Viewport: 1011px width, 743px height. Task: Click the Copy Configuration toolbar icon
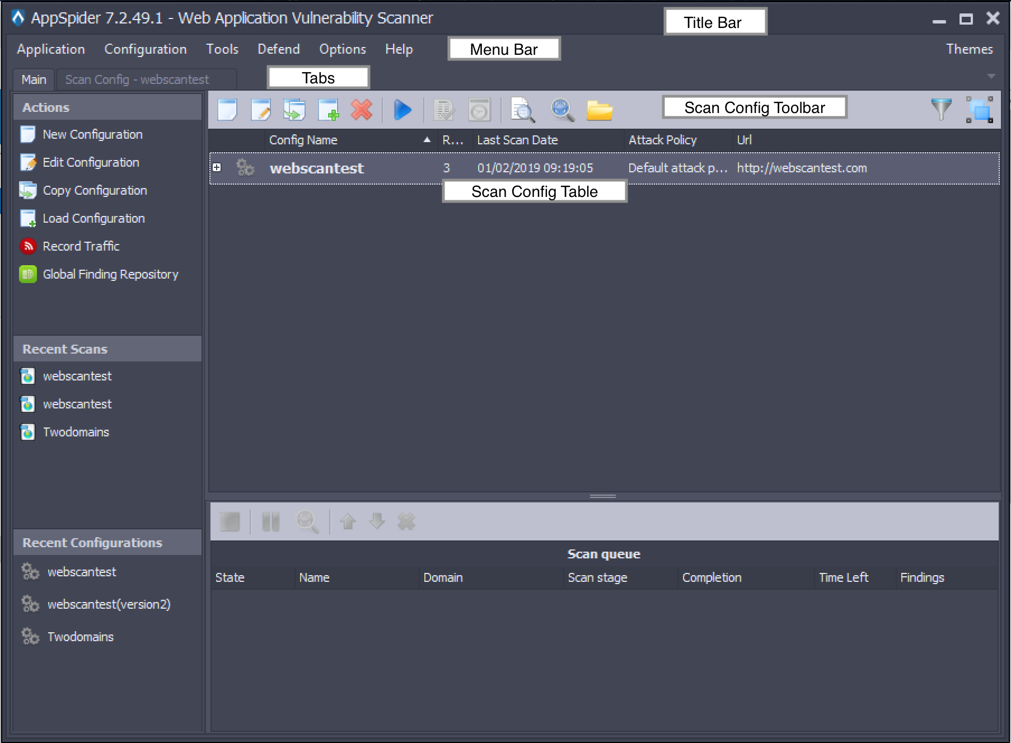click(x=294, y=110)
